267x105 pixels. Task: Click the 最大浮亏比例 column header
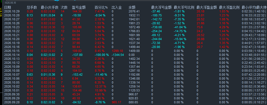tap(184, 7)
